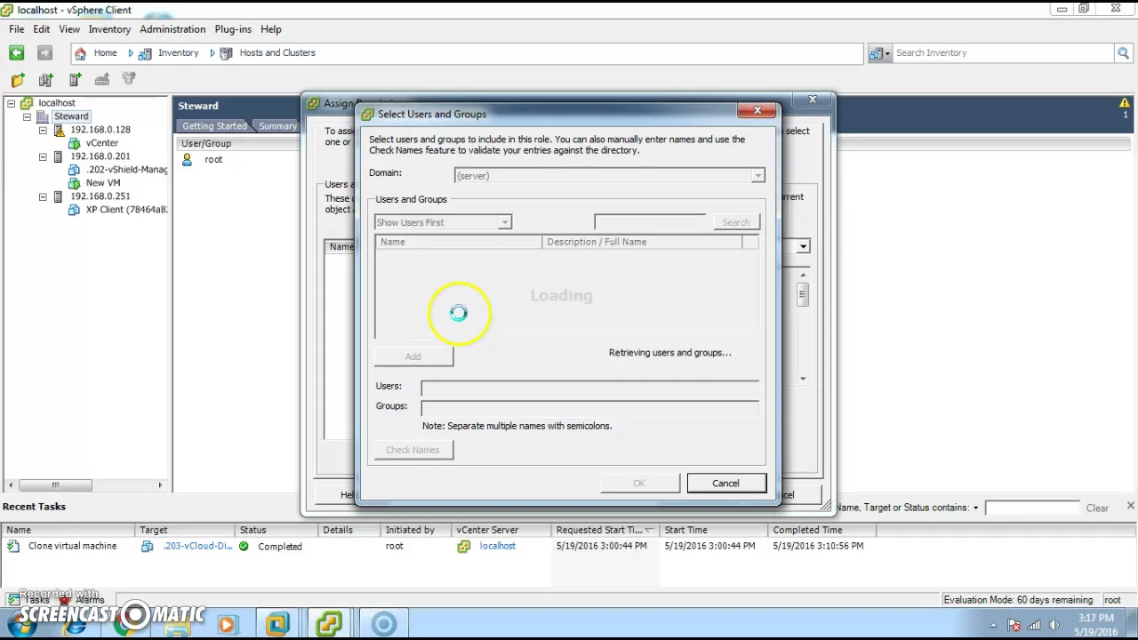Collapse host 192.168.0.128 node
This screenshot has width=1138, height=640.
43,130
